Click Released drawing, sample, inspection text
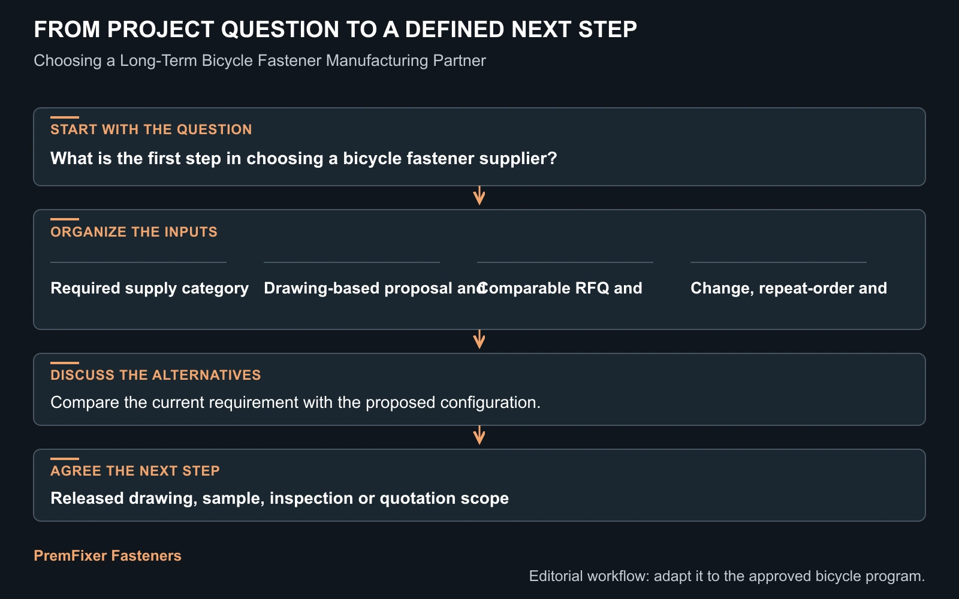The height and width of the screenshot is (599, 959). tap(279, 498)
